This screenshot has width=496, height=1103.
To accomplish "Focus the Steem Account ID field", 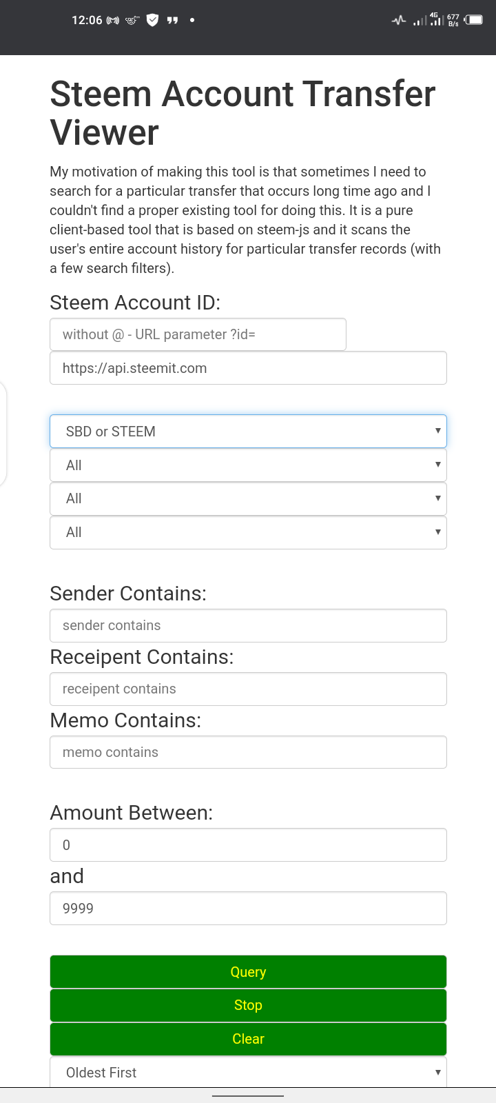I will [198, 334].
